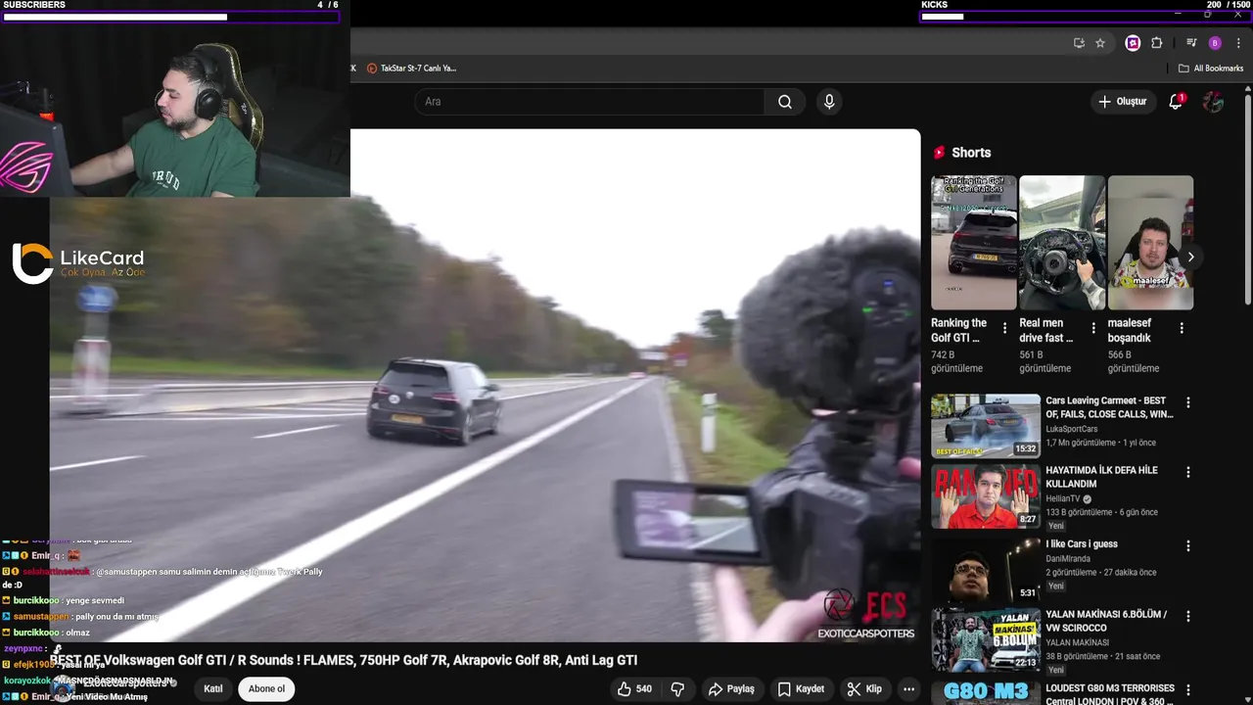
Task: Click LukaSportCars channel name
Action: click(1071, 430)
